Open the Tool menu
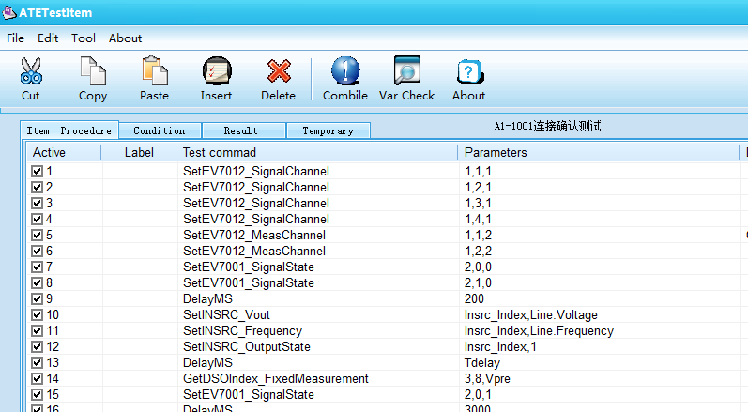The height and width of the screenshot is (412, 748). 84,38
